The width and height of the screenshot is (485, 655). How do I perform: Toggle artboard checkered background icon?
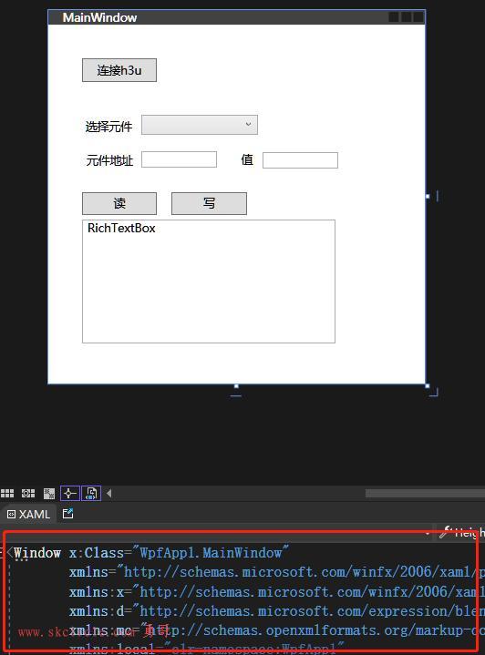pos(49,494)
